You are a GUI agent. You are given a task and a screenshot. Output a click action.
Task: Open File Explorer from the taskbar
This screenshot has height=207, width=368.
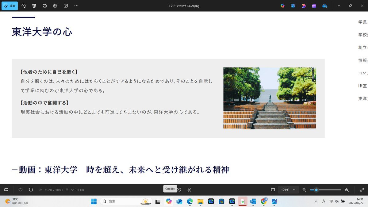coord(200,201)
